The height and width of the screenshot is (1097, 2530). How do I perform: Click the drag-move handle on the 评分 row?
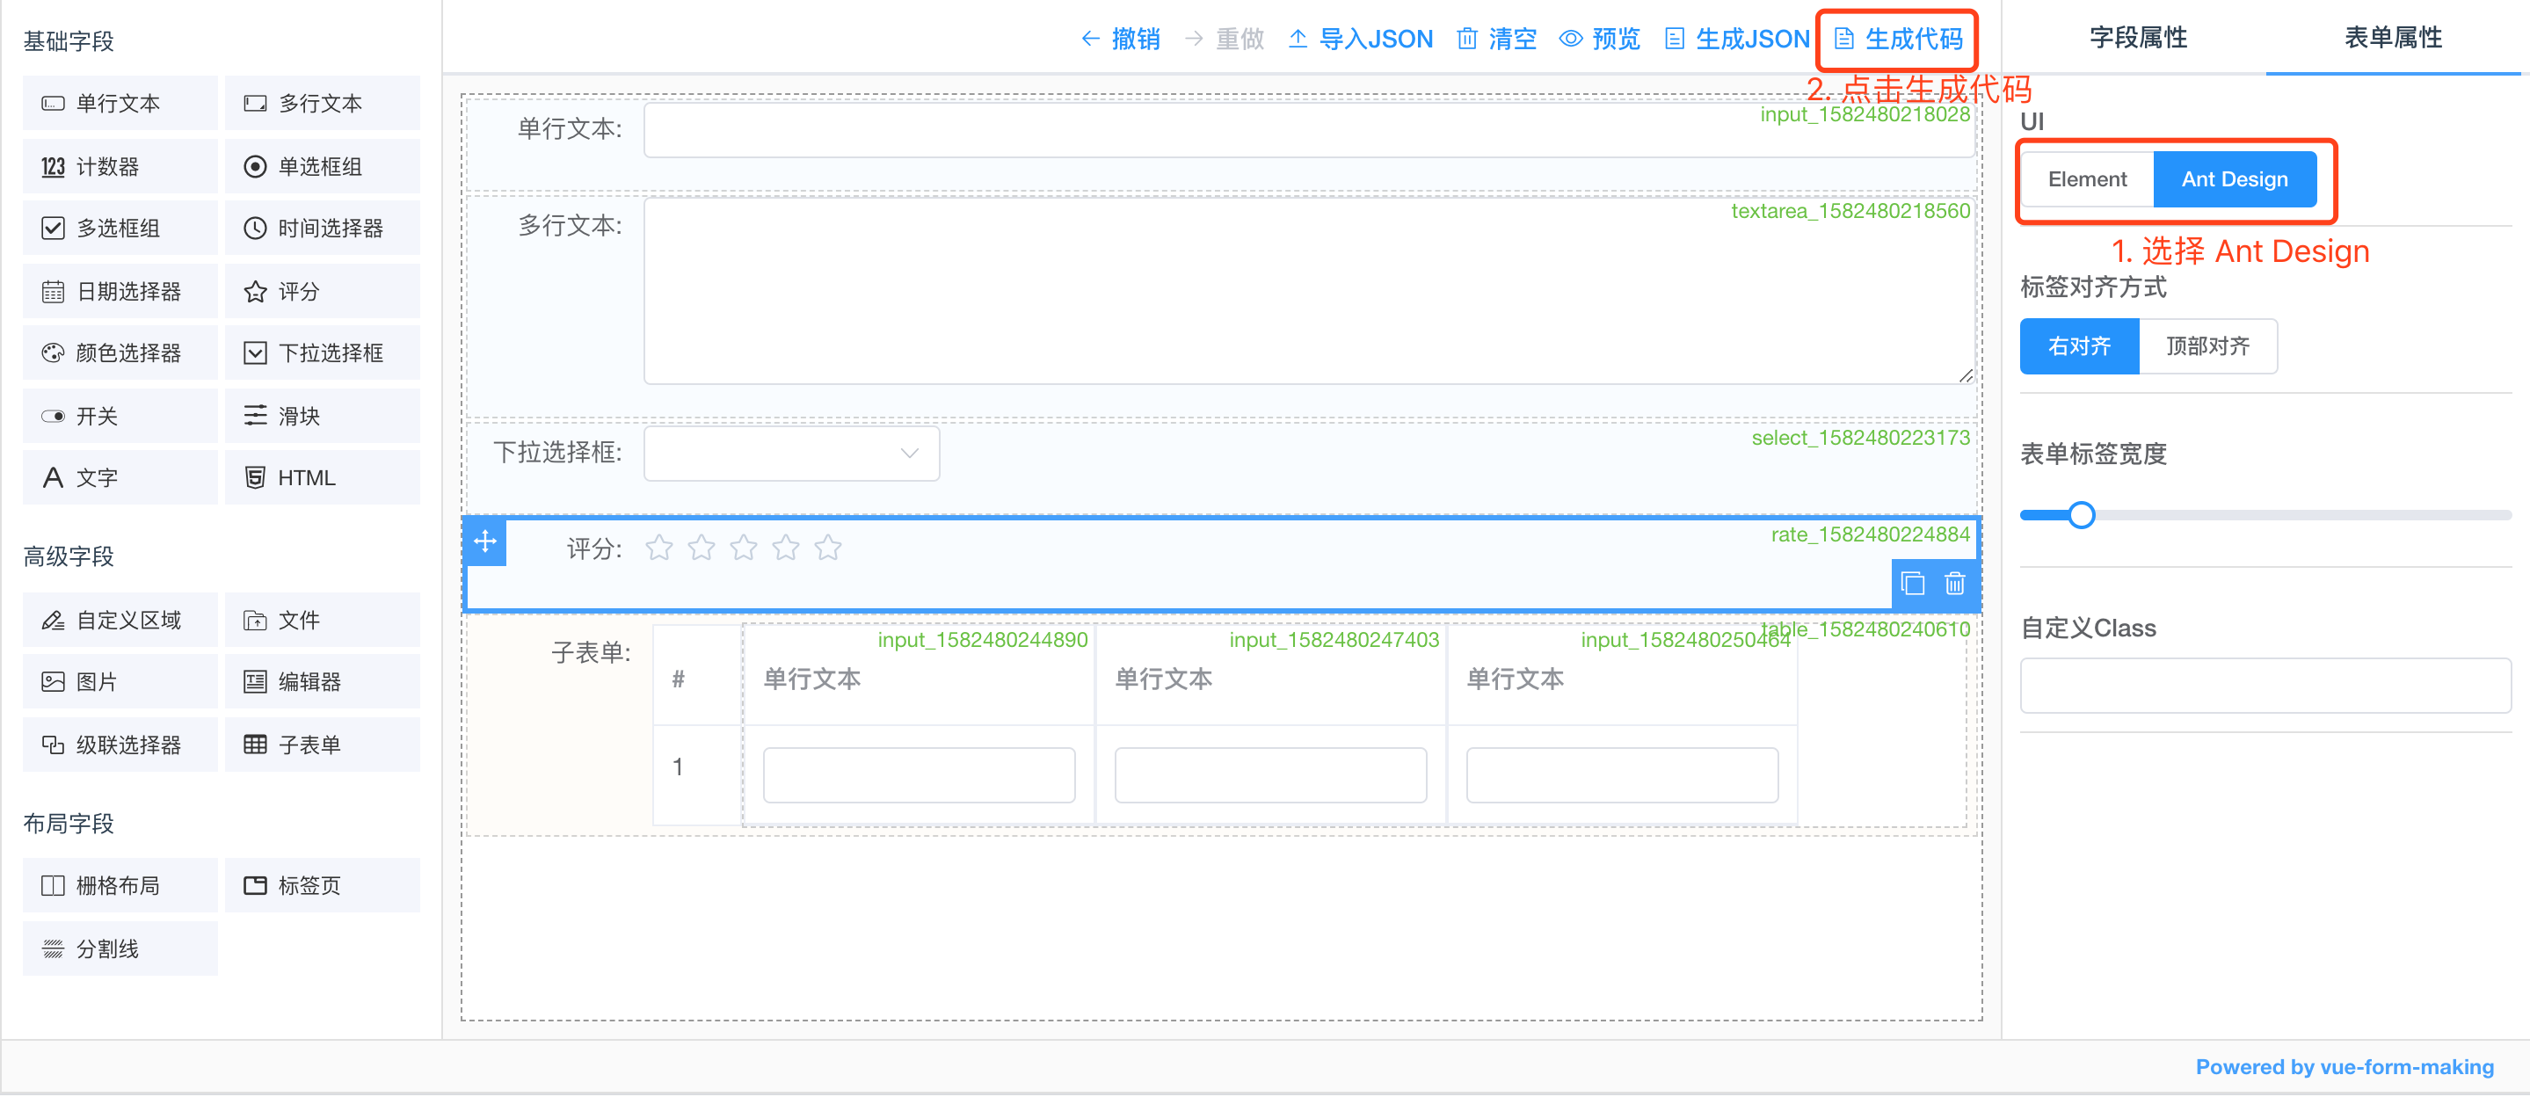[485, 541]
